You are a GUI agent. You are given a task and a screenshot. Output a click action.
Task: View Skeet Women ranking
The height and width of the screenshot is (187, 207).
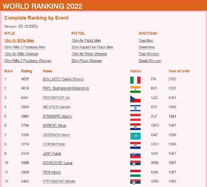tap(150, 61)
